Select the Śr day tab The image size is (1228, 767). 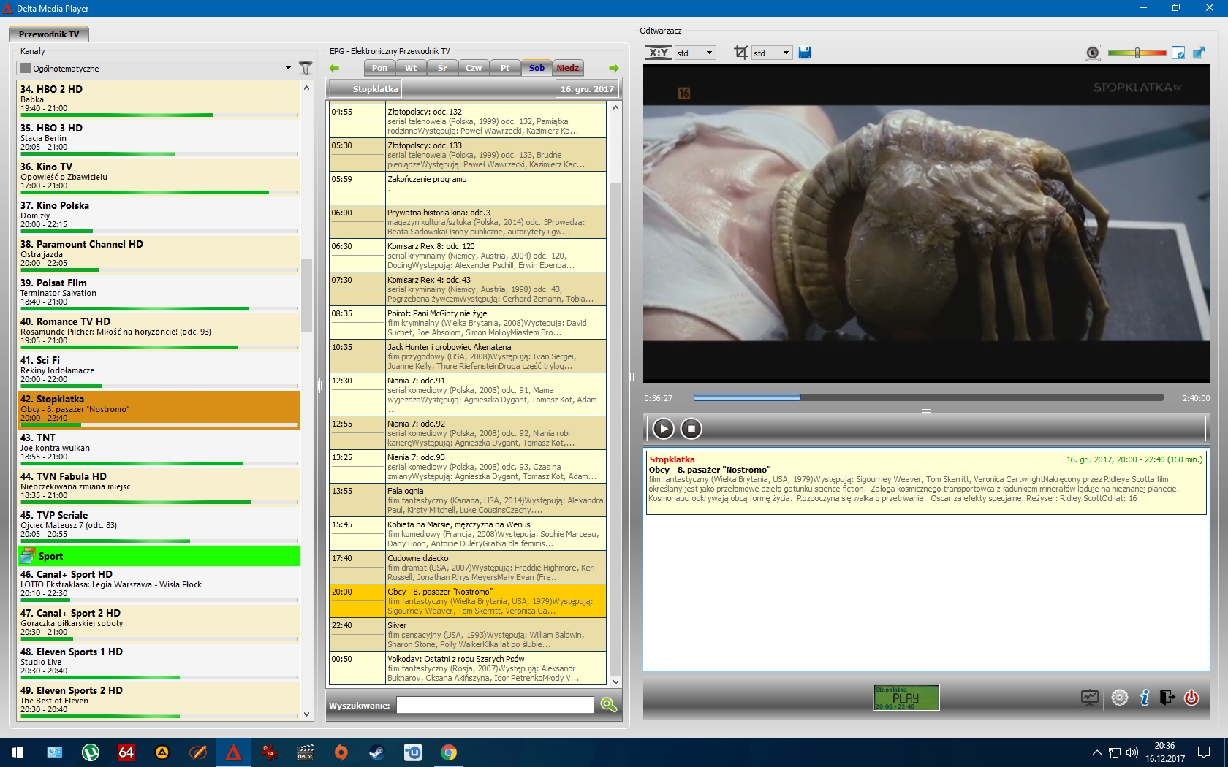(x=442, y=68)
